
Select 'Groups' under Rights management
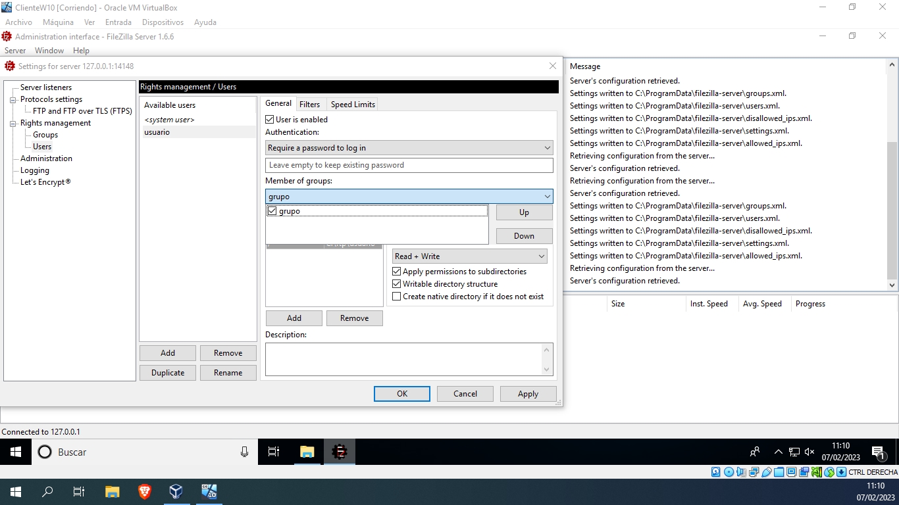click(45, 135)
